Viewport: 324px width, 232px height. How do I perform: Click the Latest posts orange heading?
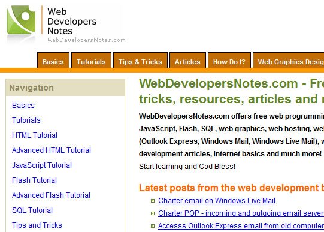tap(231, 188)
